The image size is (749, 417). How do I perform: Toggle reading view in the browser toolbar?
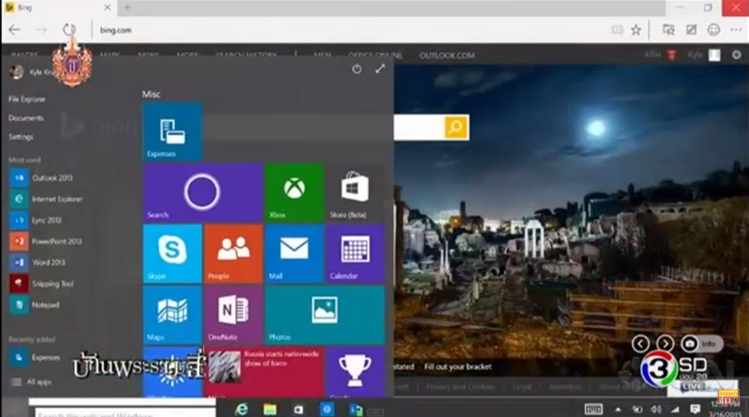click(x=617, y=30)
